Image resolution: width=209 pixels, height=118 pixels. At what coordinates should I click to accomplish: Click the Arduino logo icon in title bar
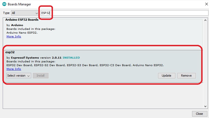(x=4, y=4)
